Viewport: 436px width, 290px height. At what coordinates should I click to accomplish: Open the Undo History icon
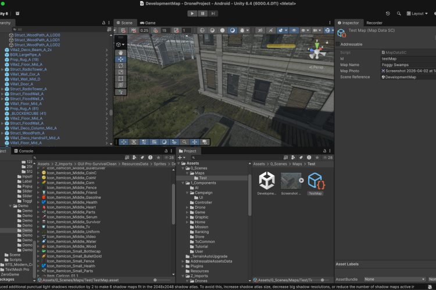click(x=388, y=13)
